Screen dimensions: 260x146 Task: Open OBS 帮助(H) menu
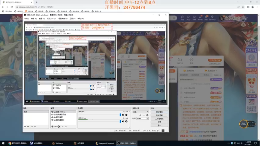coord(81,18)
